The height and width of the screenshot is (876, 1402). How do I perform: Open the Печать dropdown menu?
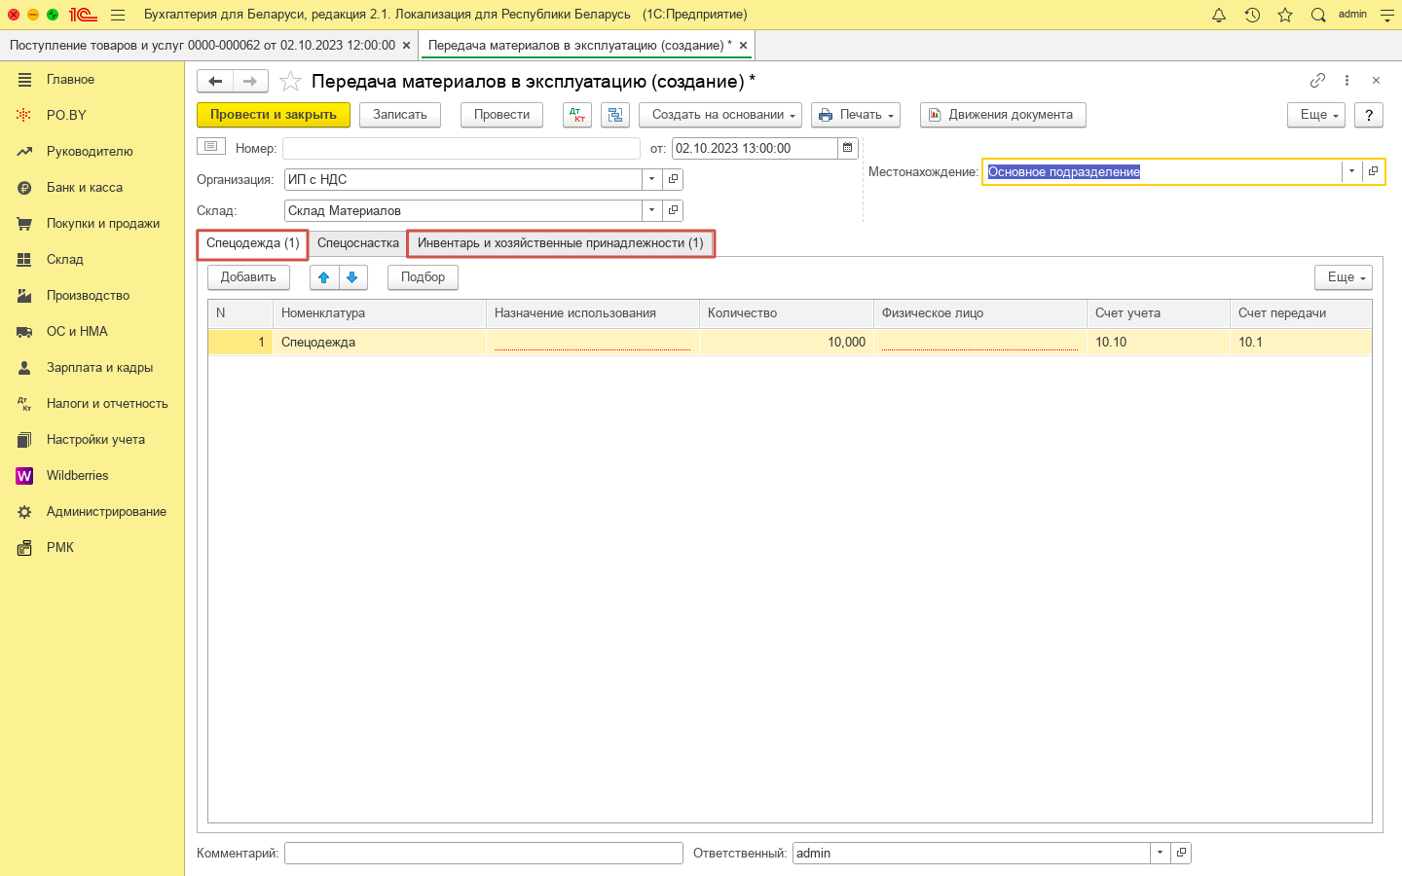pos(855,115)
